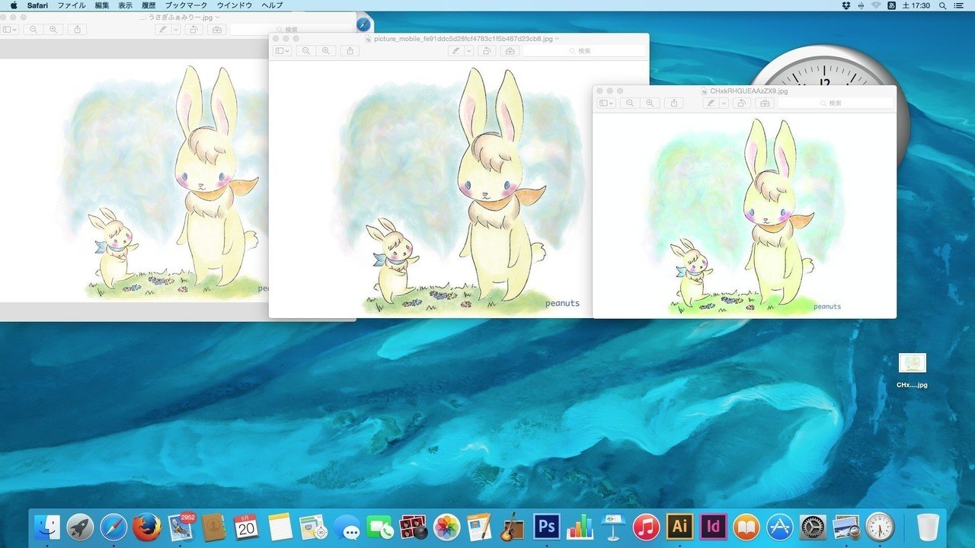Open Numbers from the Dock
The width and height of the screenshot is (975, 548).
[x=580, y=526]
